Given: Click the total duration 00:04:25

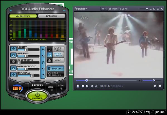Looking at the screenshot, I should (117, 86).
